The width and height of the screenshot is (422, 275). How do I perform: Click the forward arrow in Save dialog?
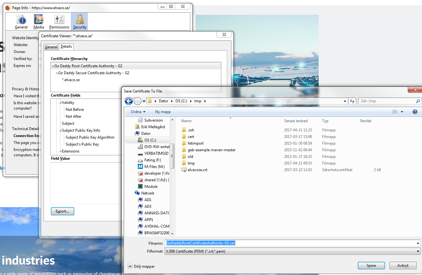[x=138, y=101]
